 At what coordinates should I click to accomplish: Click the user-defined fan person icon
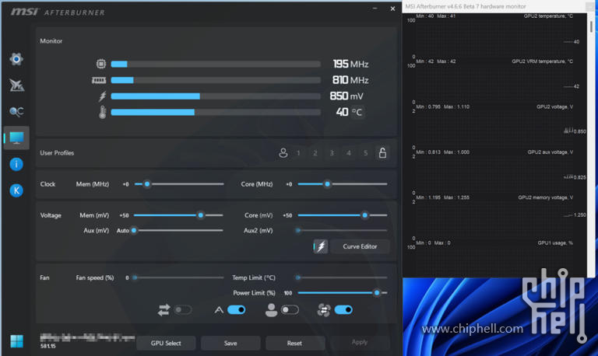pos(271,310)
